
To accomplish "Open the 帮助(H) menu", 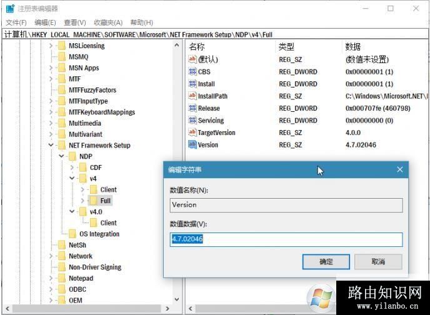I will 141,22.
